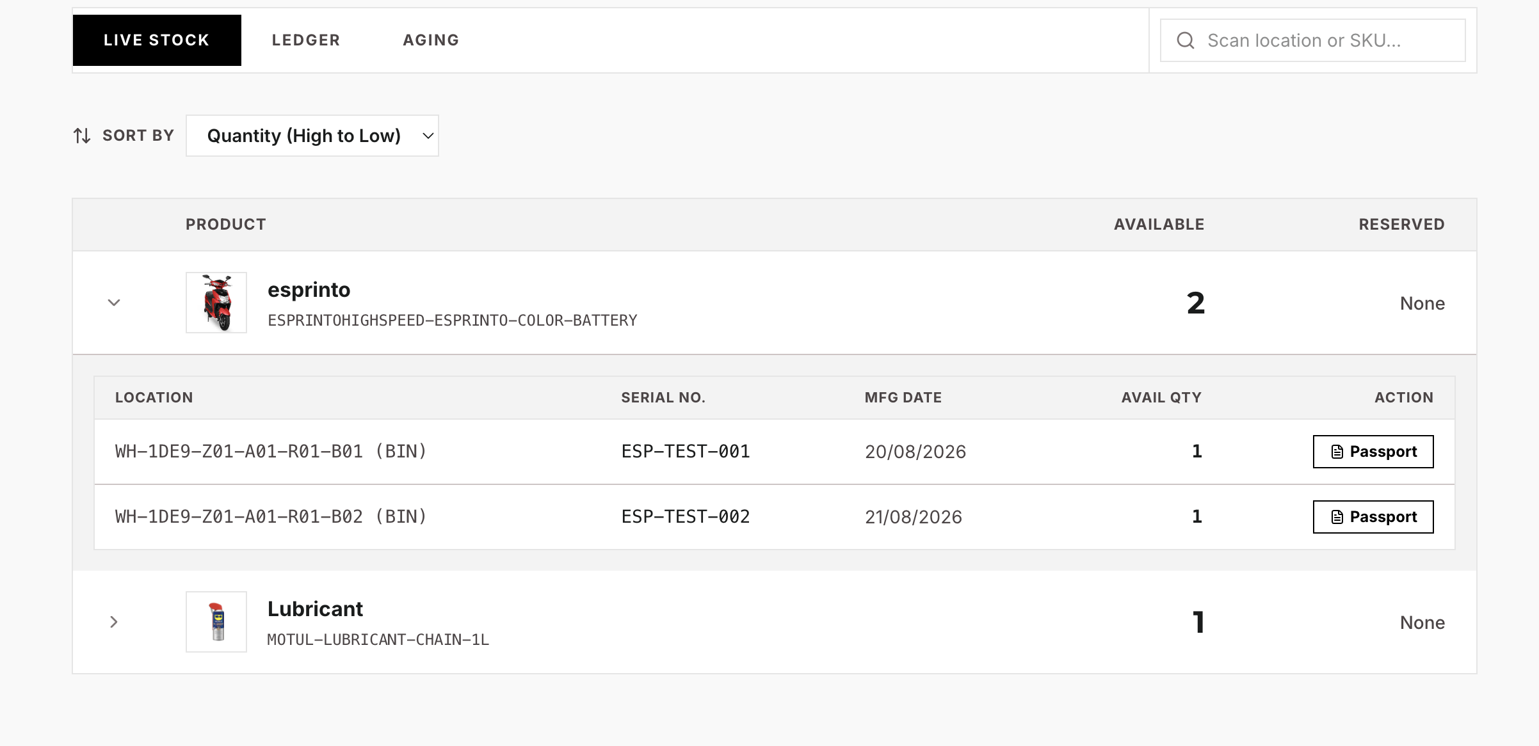Image resolution: width=1539 pixels, height=746 pixels.
Task: Click esprinto reserved value None
Action: (x=1422, y=303)
